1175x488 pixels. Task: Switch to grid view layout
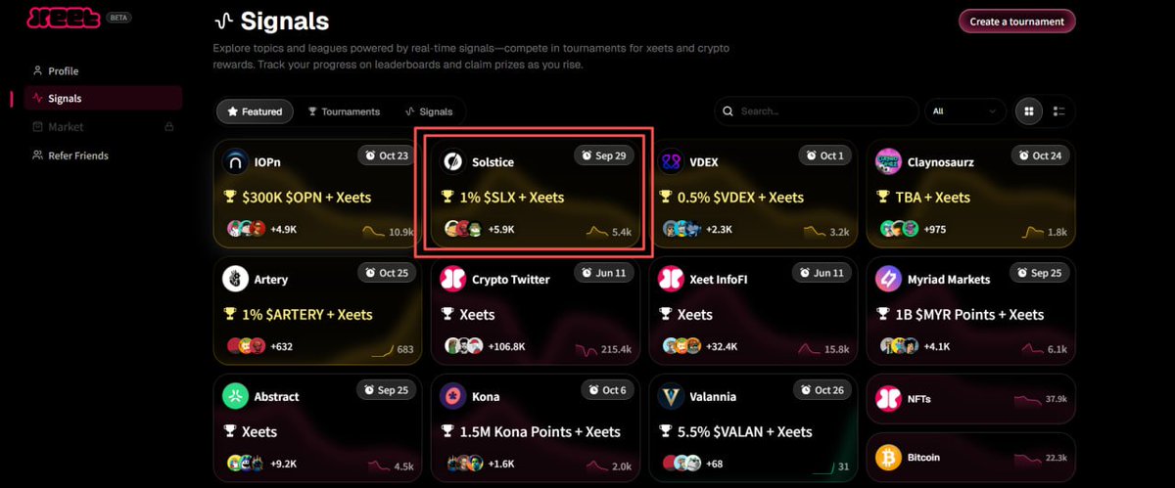[1029, 111]
